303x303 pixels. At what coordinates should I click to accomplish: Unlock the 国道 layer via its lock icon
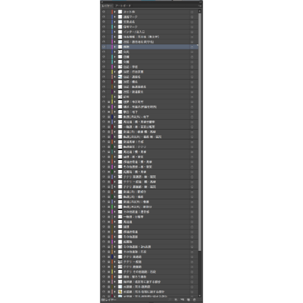[x=109, y=227]
